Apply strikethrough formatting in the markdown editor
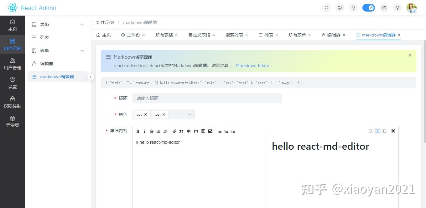Viewport: 426px width, 208px height. click(x=151, y=131)
